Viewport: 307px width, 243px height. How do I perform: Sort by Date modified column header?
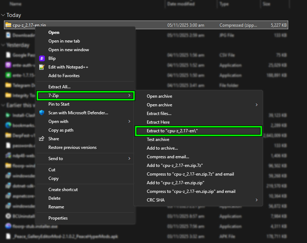pos(181,4)
